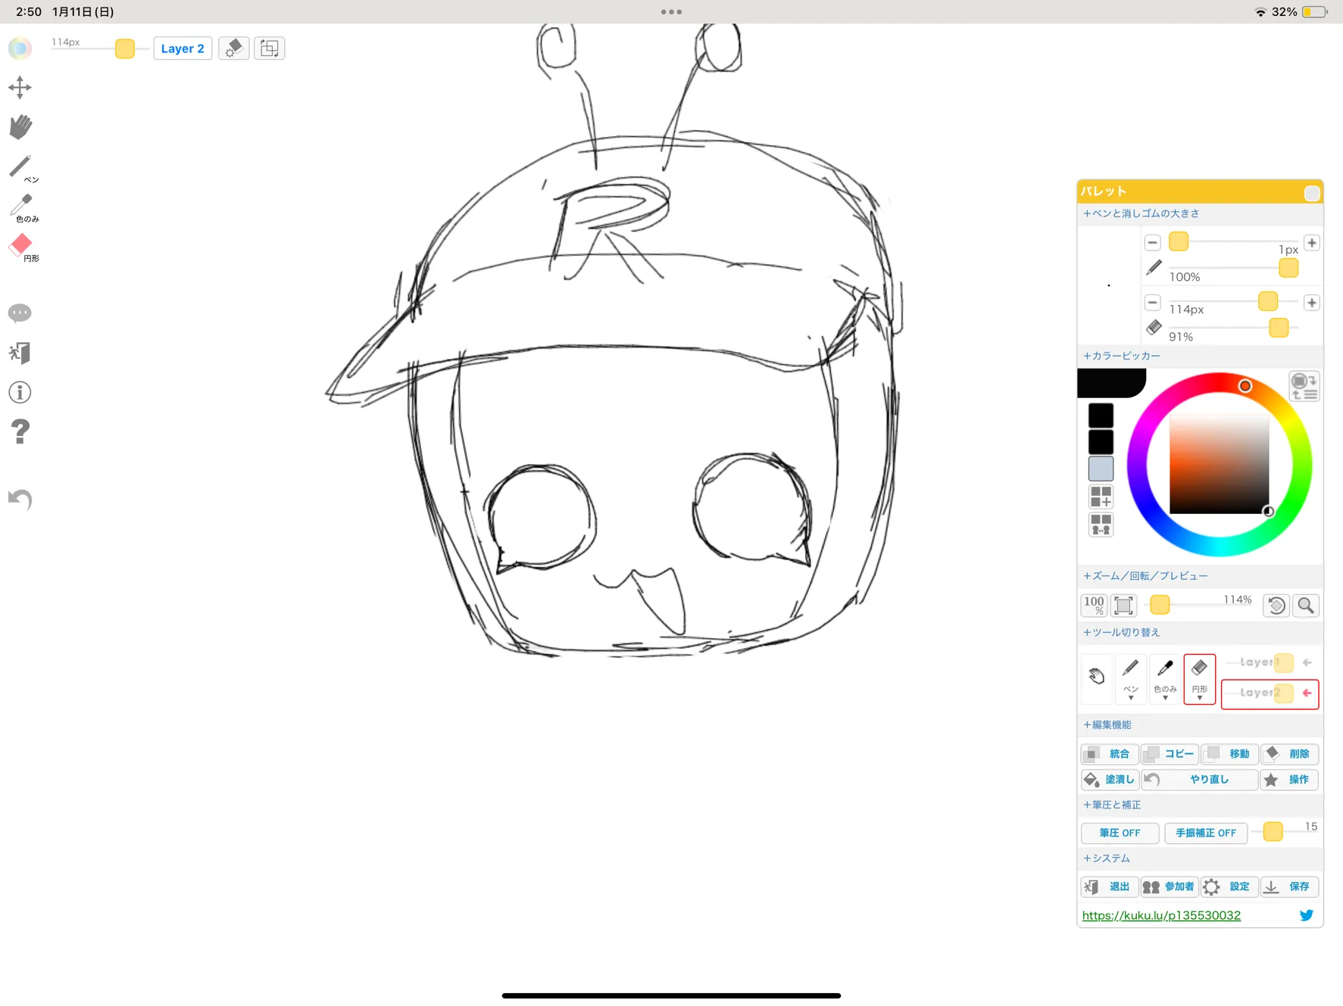Select the pink 円形 eraser in left toolbar
Image resolution: width=1343 pixels, height=1006 pixels.
[23, 247]
